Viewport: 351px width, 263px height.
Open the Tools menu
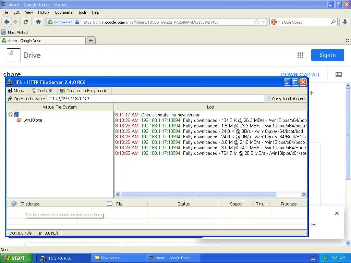(82, 12)
